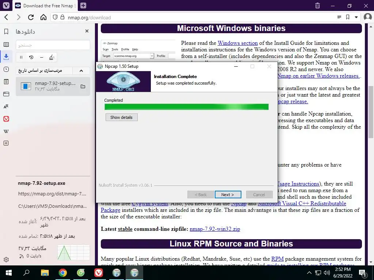Open Notes panel in sidebar
Viewport: 374px width, 280px height.
tap(6, 82)
